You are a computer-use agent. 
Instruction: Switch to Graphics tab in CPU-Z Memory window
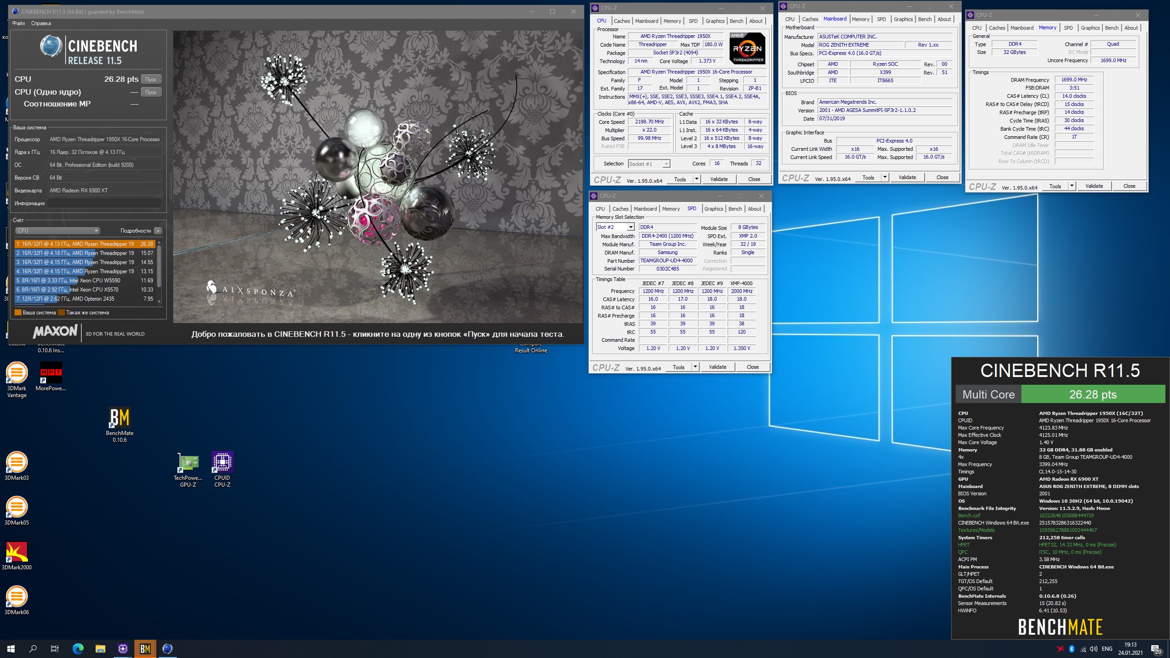1090,28
